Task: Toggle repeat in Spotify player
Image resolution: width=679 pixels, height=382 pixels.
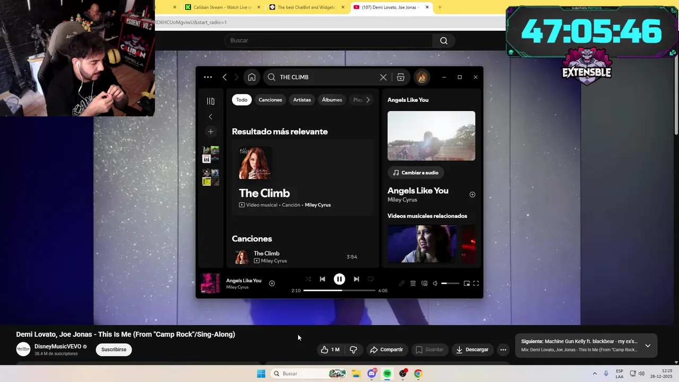Action: click(x=371, y=279)
